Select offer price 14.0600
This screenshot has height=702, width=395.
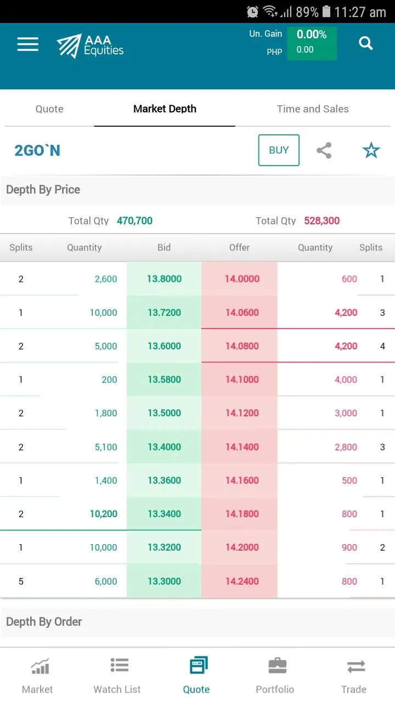[x=240, y=313]
